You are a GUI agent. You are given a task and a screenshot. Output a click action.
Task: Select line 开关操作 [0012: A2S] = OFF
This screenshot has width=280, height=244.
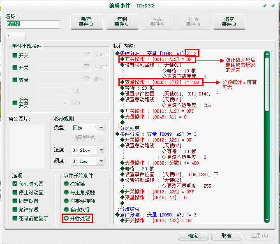pyautogui.click(x=157, y=192)
